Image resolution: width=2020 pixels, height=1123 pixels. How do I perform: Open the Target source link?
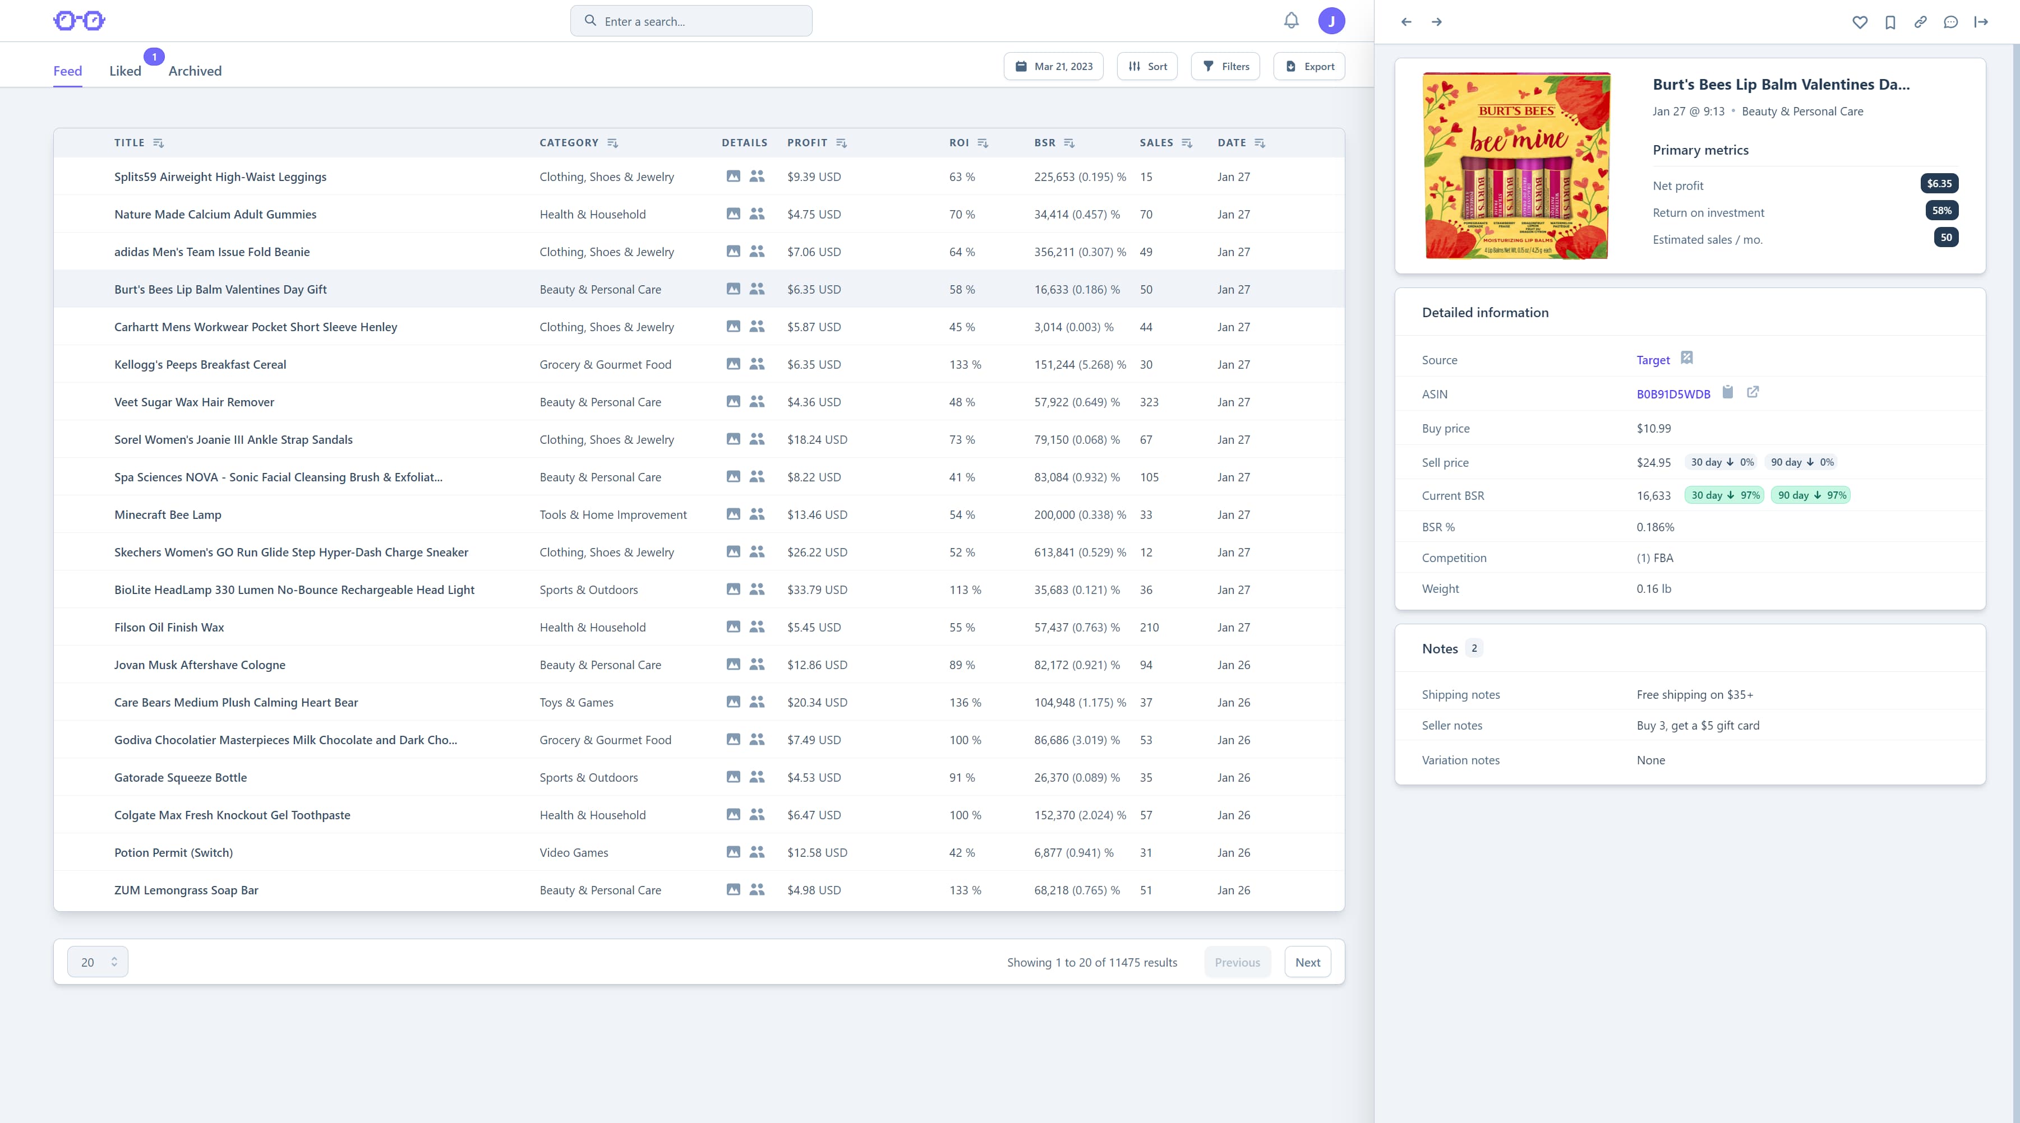click(1653, 360)
